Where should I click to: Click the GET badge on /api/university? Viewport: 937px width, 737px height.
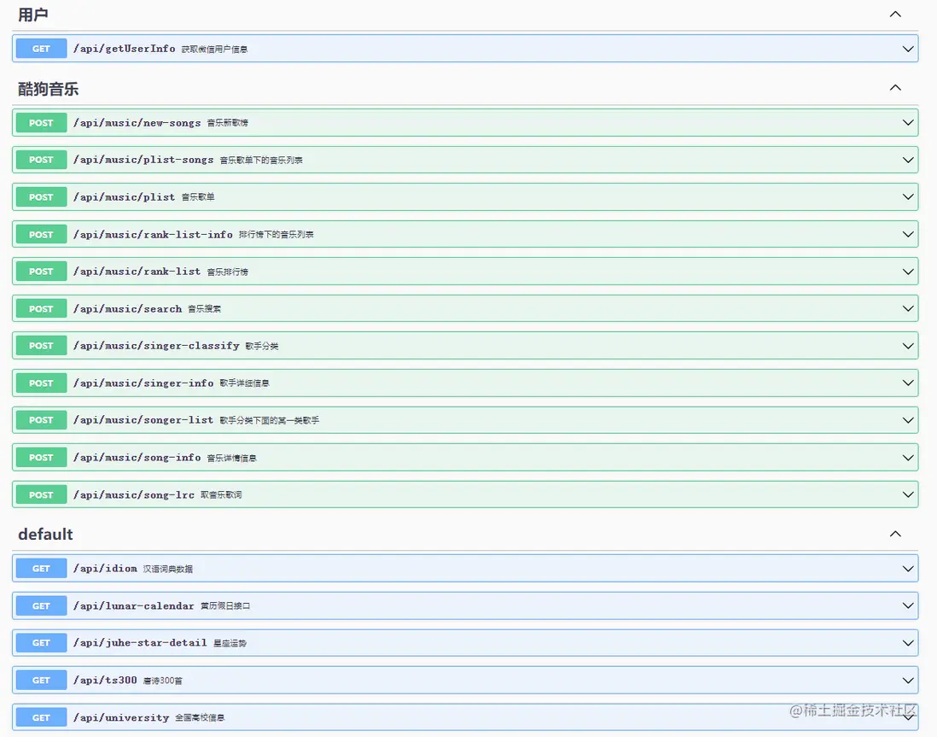[40, 717]
